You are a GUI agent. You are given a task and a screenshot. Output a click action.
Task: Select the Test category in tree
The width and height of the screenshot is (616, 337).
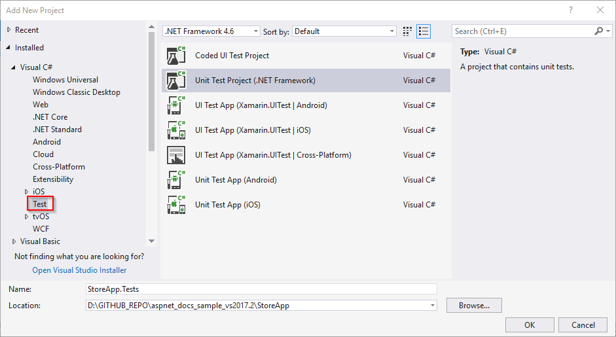(x=40, y=204)
